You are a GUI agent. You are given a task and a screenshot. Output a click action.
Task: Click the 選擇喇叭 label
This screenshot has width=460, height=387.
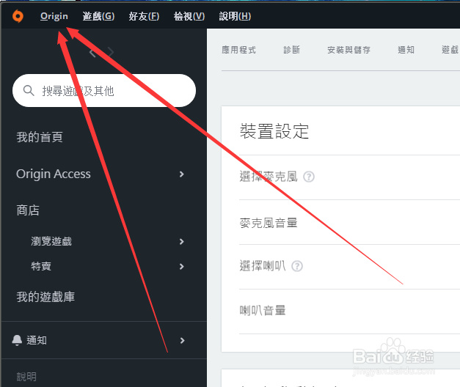click(263, 266)
